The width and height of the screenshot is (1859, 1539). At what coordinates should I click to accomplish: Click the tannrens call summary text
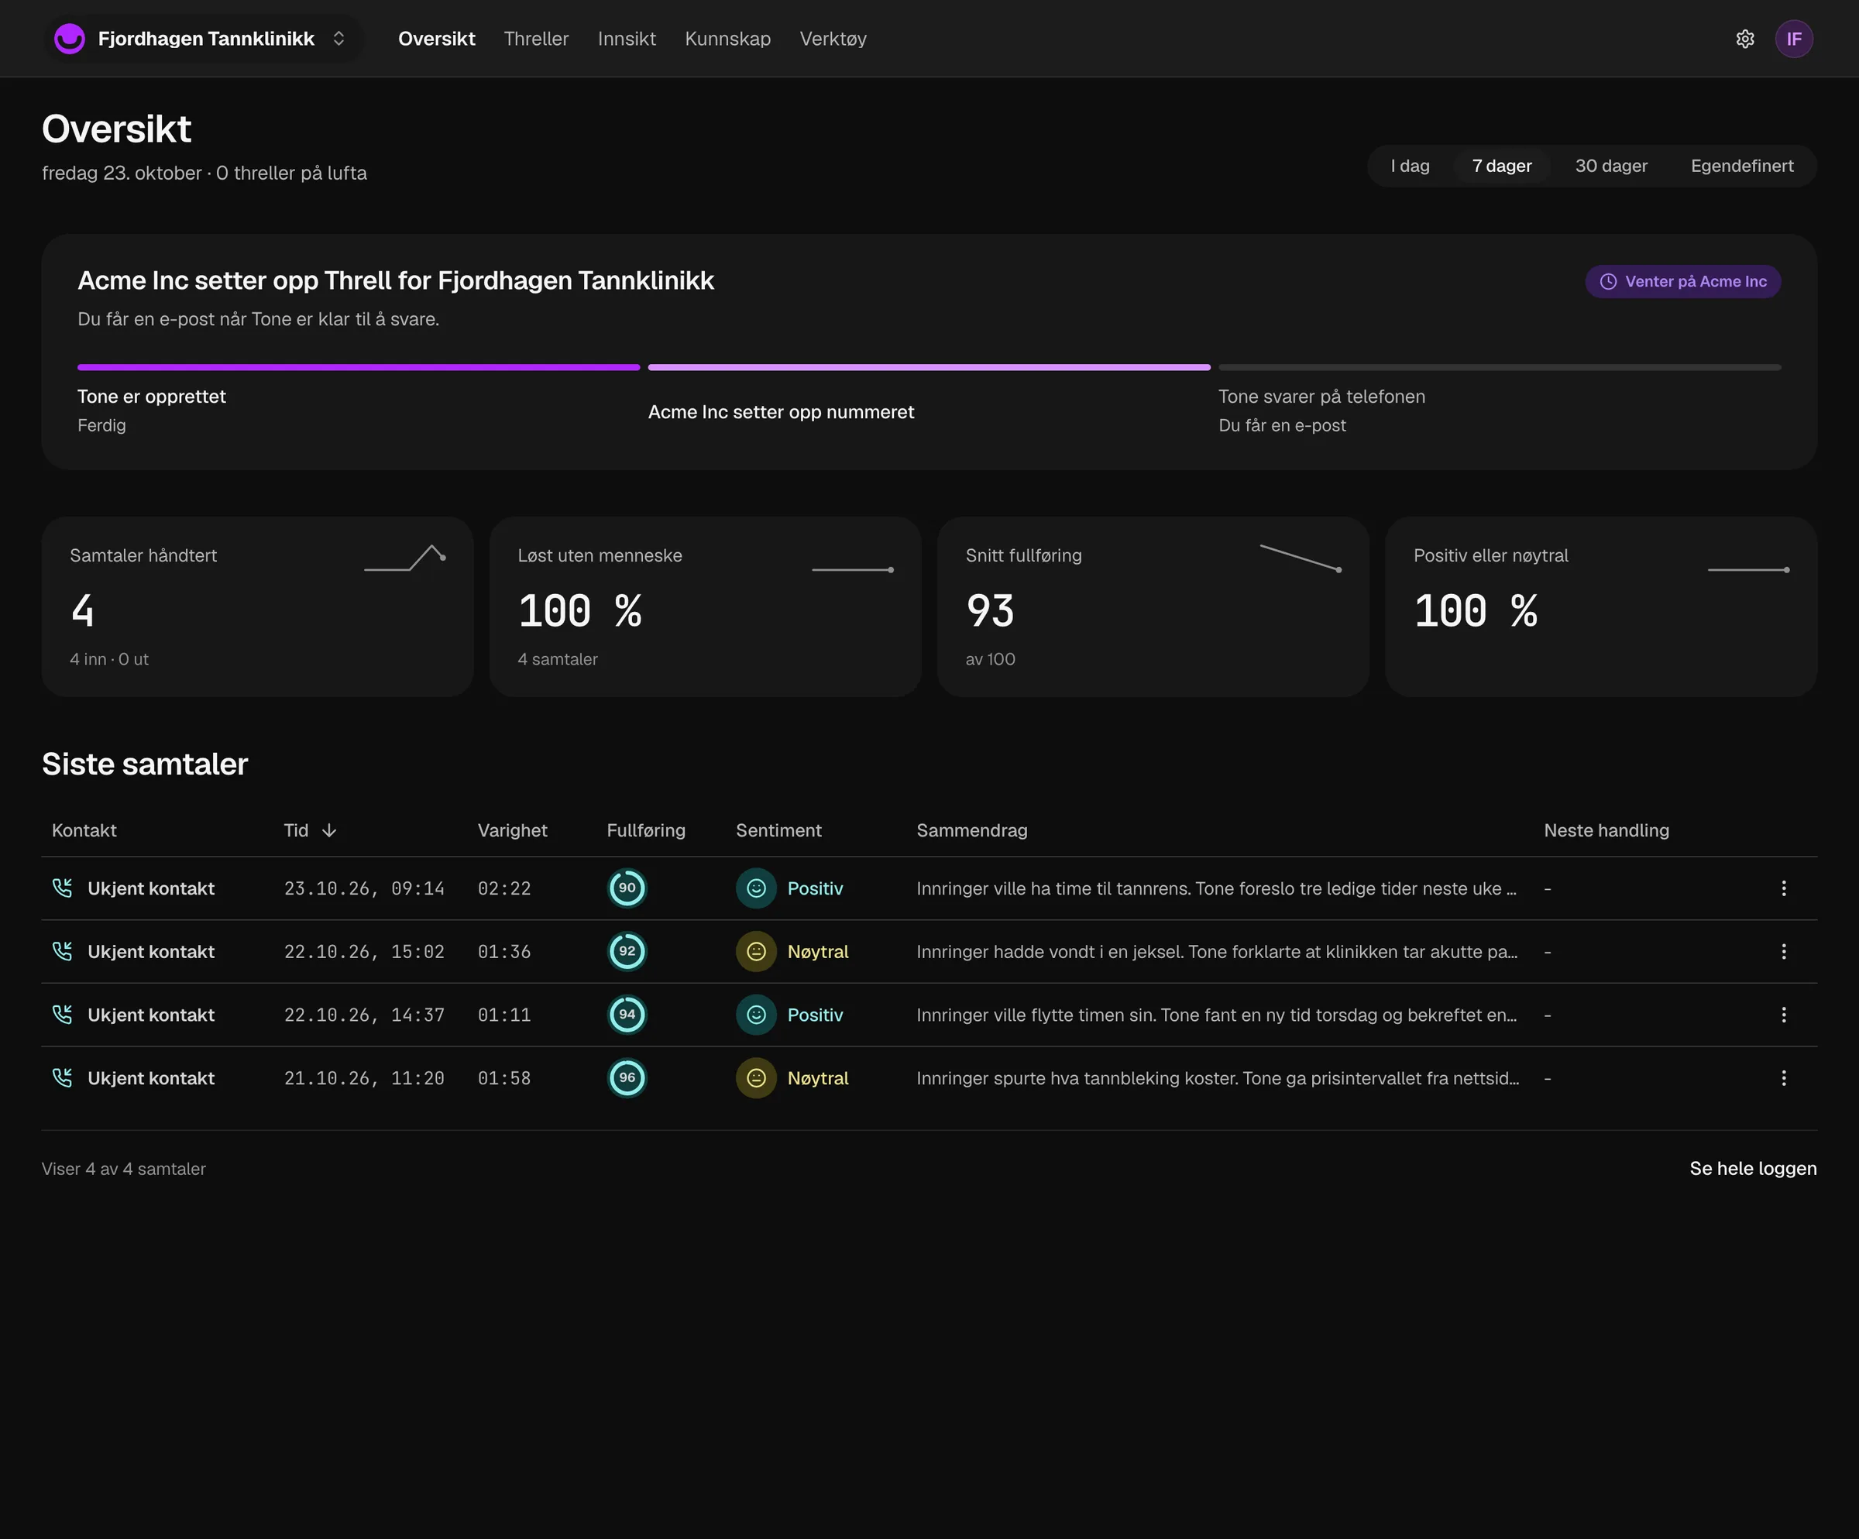pos(1216,888)
